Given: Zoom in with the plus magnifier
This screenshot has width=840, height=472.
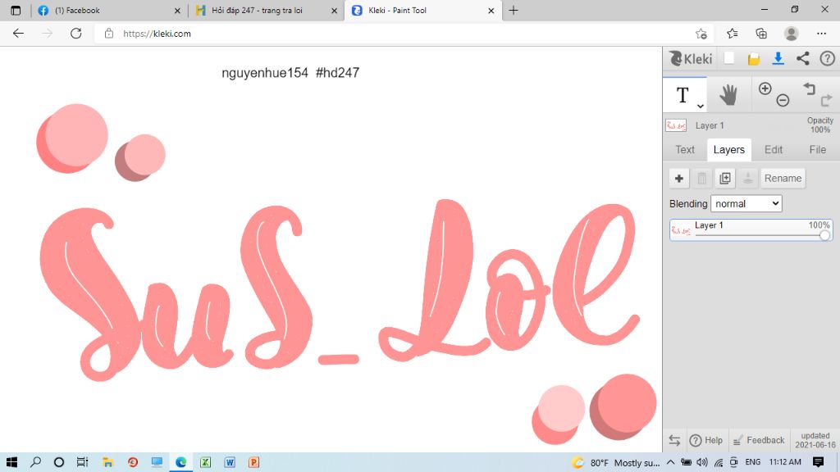Looking at the screenshot, I should click(765, 88).
